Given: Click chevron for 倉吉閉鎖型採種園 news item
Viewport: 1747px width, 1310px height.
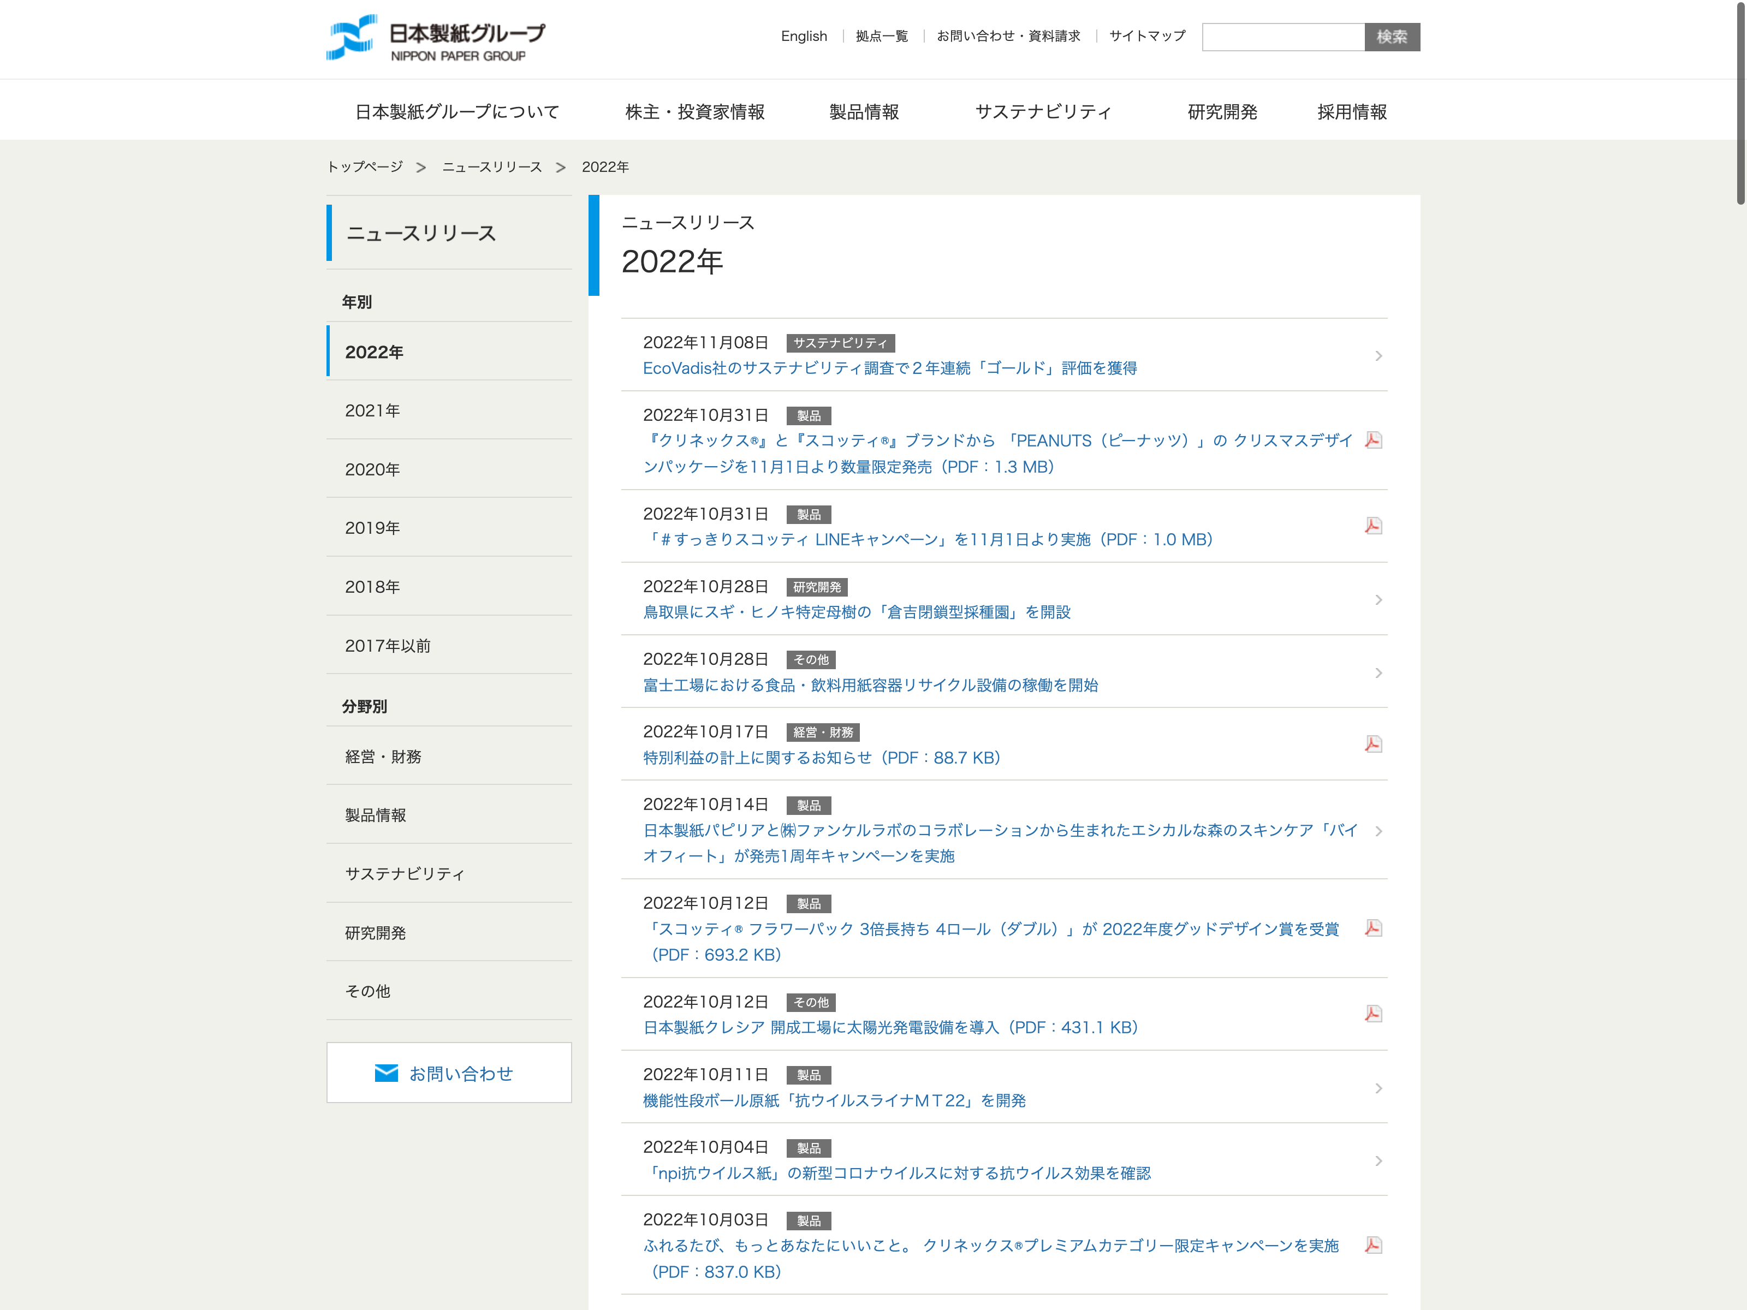Looking at the screenshot, I should point(1378,600).
